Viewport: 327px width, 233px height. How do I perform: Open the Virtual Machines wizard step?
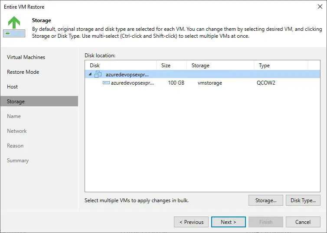[x=26, y=57]
